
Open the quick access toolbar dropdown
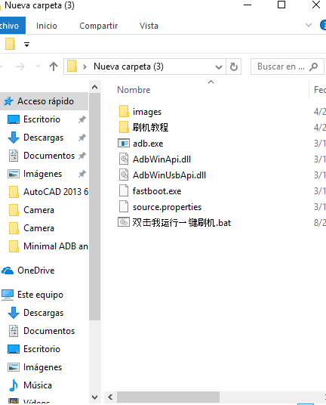point(26,45)
